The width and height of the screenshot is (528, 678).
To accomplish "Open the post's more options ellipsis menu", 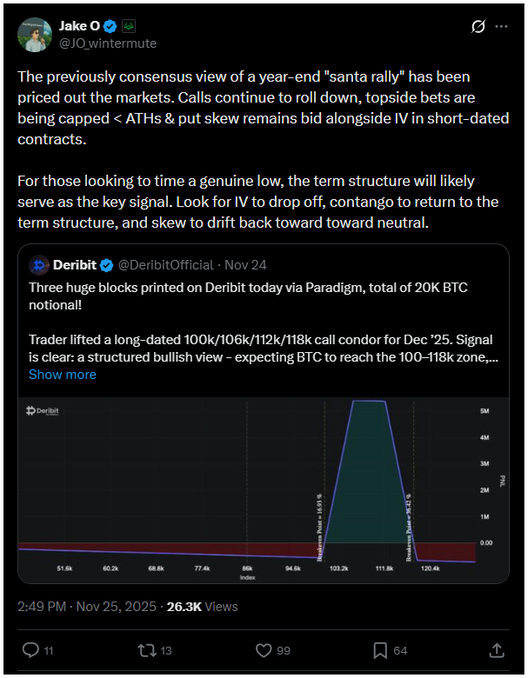I will tap(501, 26).
